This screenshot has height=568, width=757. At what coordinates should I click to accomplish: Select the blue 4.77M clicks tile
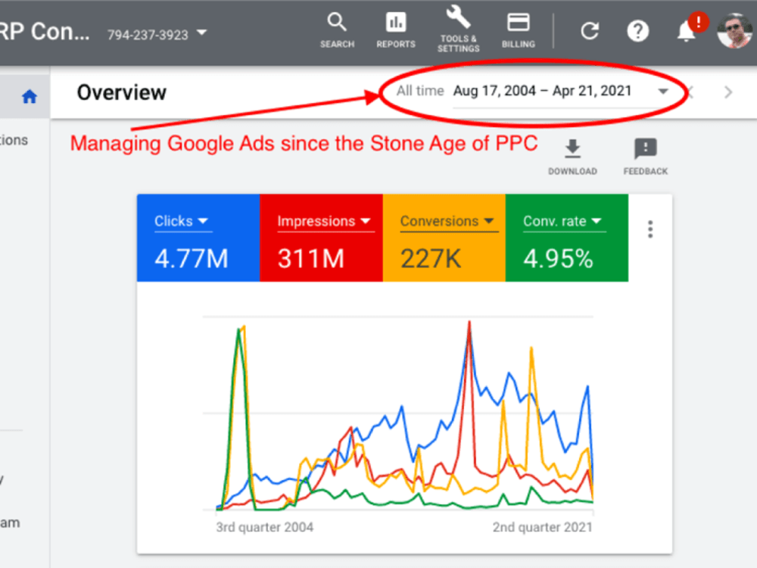tap(198, 238)
